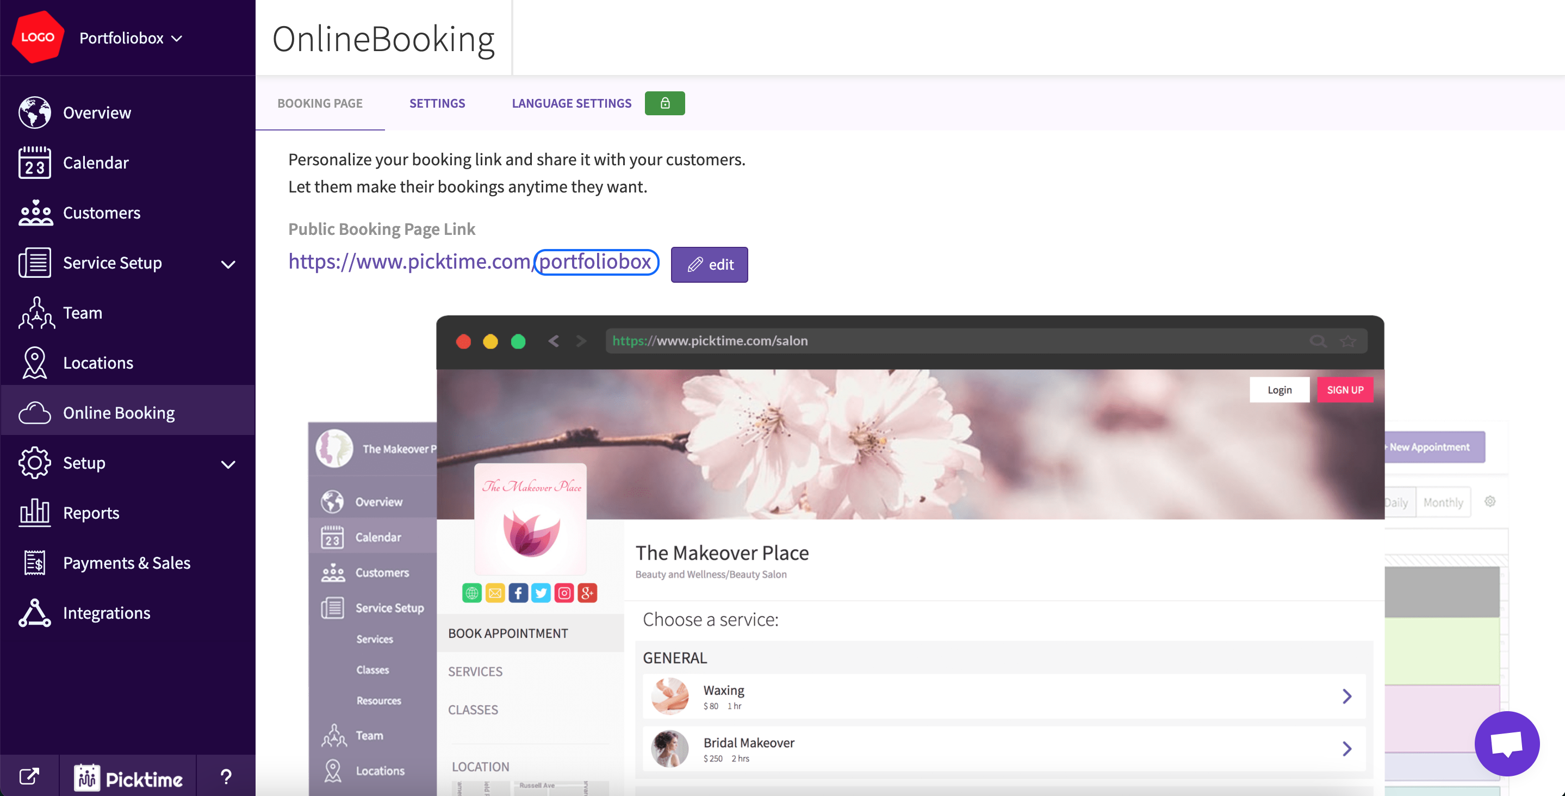
Task: Click the green lock badge
Action: click(x=664, y=103)
